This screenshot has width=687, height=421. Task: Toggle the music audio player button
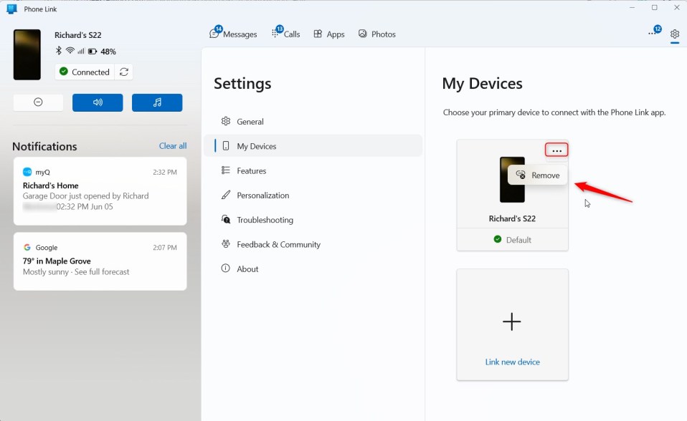[157, 102]
